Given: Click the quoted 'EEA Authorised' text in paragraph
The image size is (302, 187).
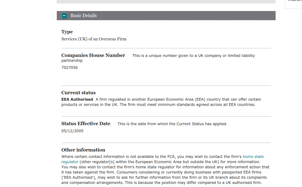Looking at the screenshot, I should pos(77,178).
